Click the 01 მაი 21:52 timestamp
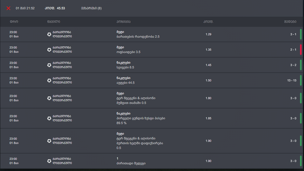The height and width of the screenshot is (171, 304). coord(25,8)
